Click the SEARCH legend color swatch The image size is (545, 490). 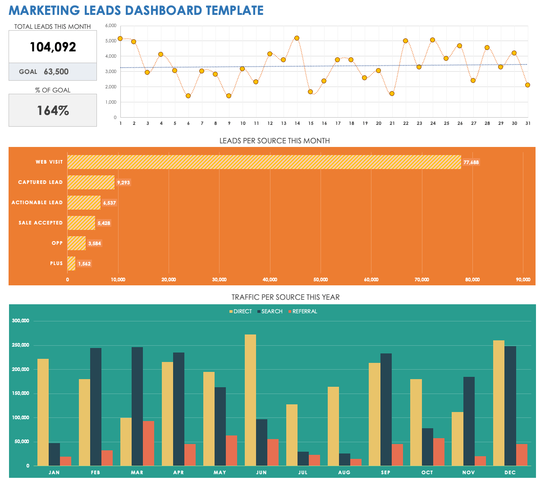(259, 311)
